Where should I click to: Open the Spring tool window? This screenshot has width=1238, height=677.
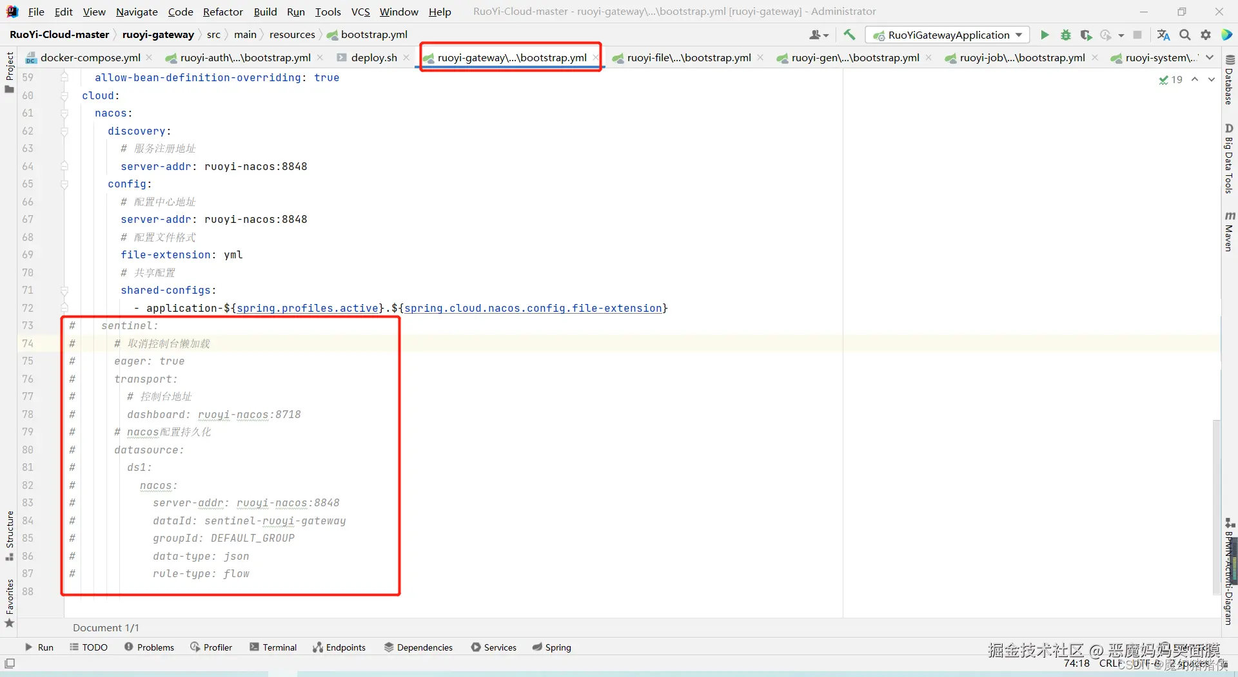pyautogui.click(x=552, y=647)
